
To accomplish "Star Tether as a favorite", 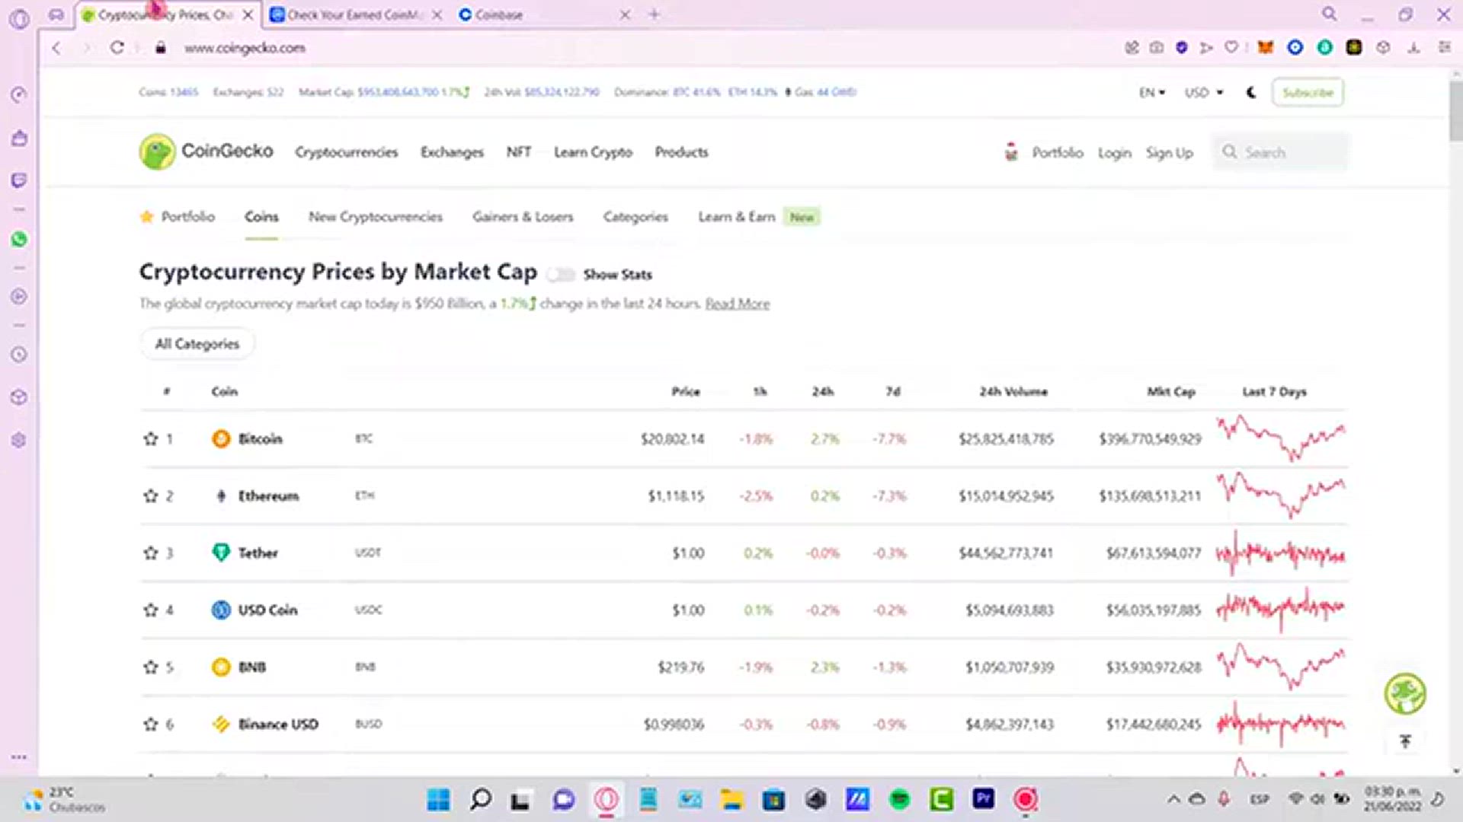I will (150, 553).
